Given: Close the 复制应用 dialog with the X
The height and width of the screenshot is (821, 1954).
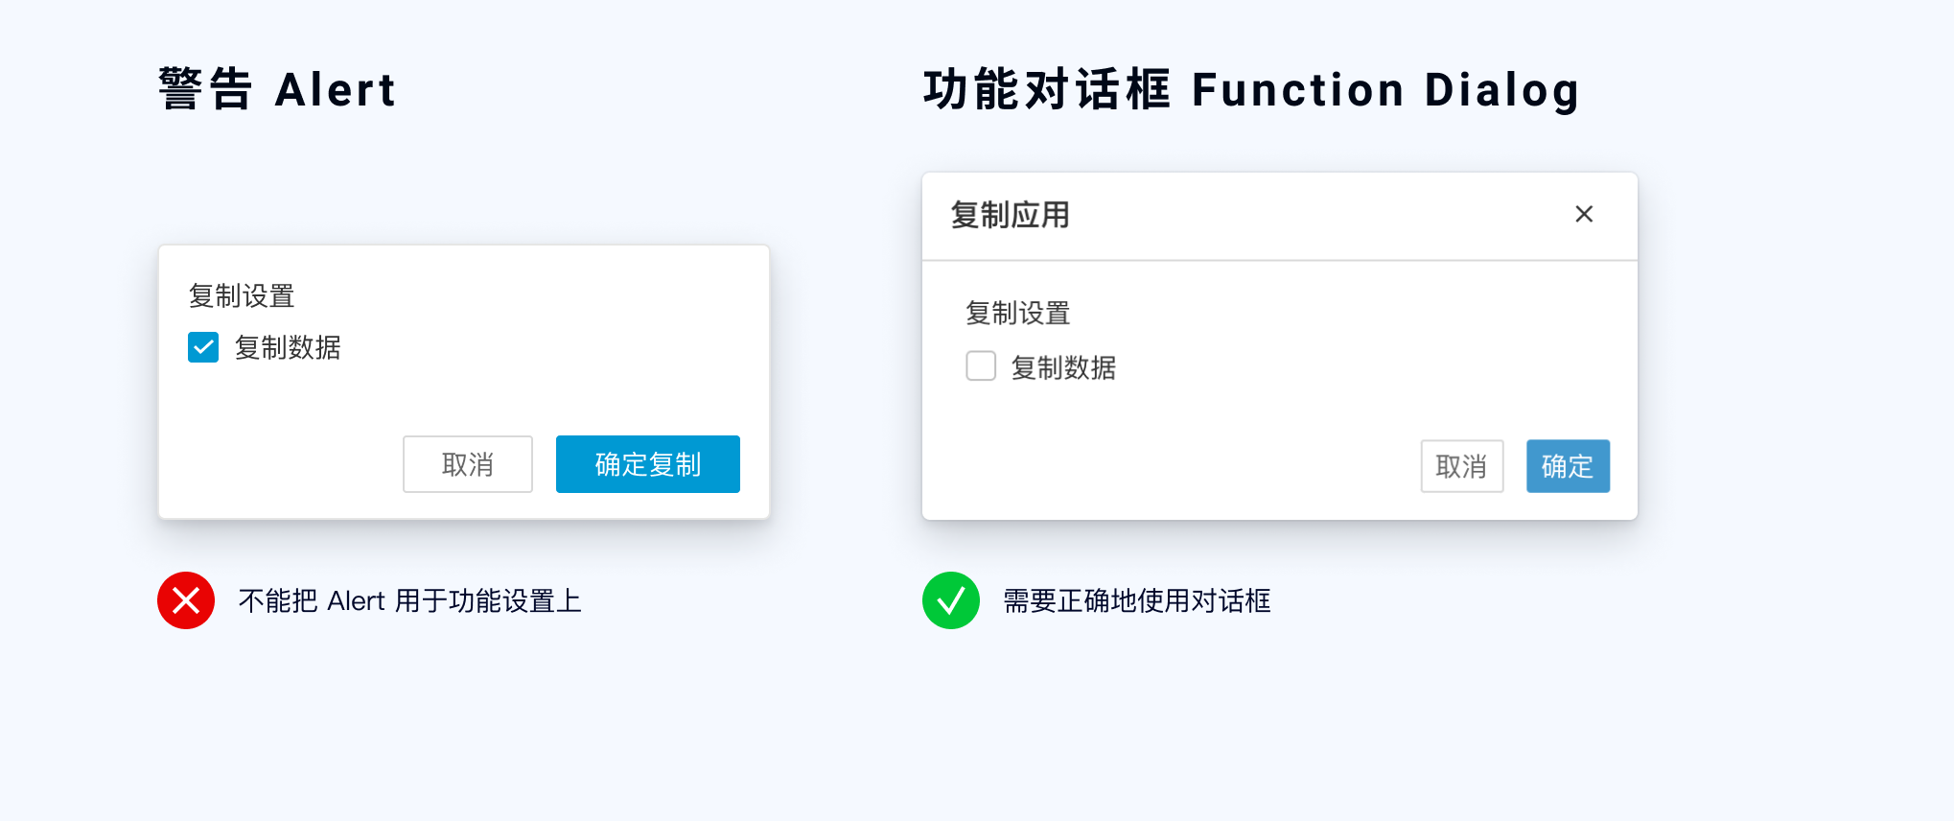Looking at the screenshot, I should coord(1584,214).
